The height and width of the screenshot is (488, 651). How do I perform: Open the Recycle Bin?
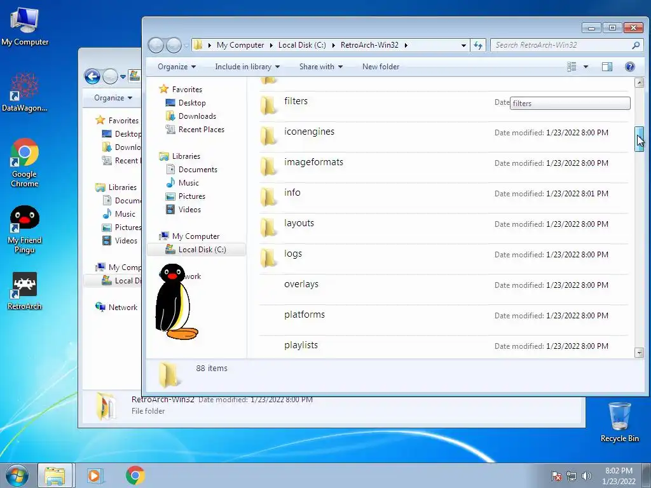pyautogui.click(x=619, y=422)
